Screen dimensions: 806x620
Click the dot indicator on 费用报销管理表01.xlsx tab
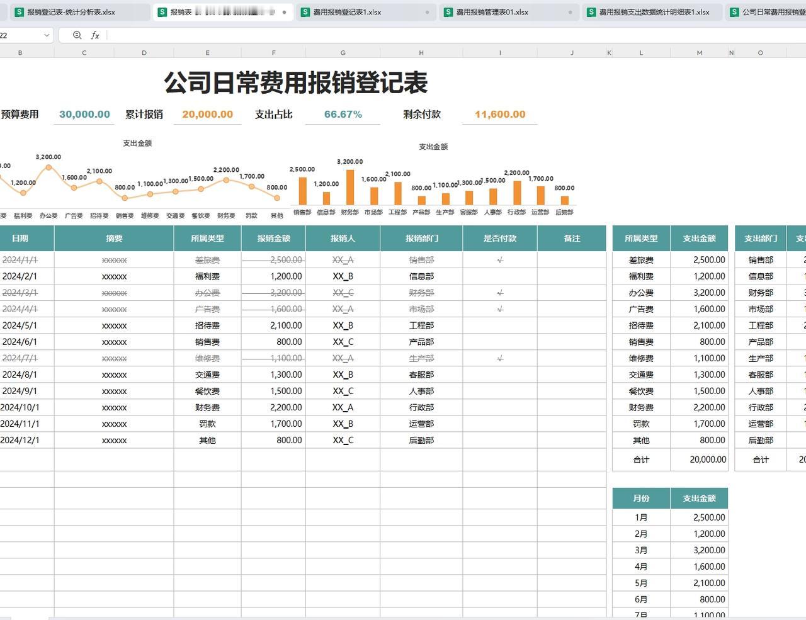tap(570, 12)
